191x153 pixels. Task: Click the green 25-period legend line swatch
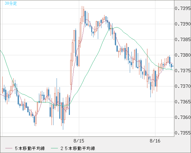(54, 148)
